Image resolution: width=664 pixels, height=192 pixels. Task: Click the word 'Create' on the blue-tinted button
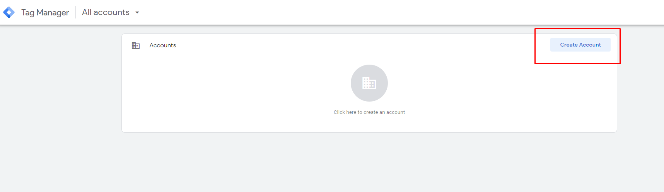tap(569, 45)
